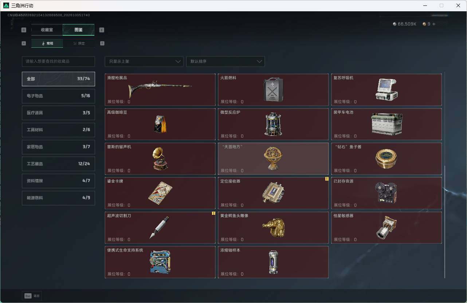The height and width of the screenshot is (303, 467).
Task: Filter by 工具材料 category
Action: 58,130
